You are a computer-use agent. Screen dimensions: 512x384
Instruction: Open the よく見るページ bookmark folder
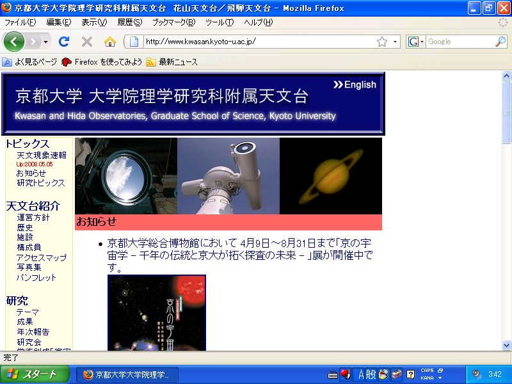pos(29,61)
